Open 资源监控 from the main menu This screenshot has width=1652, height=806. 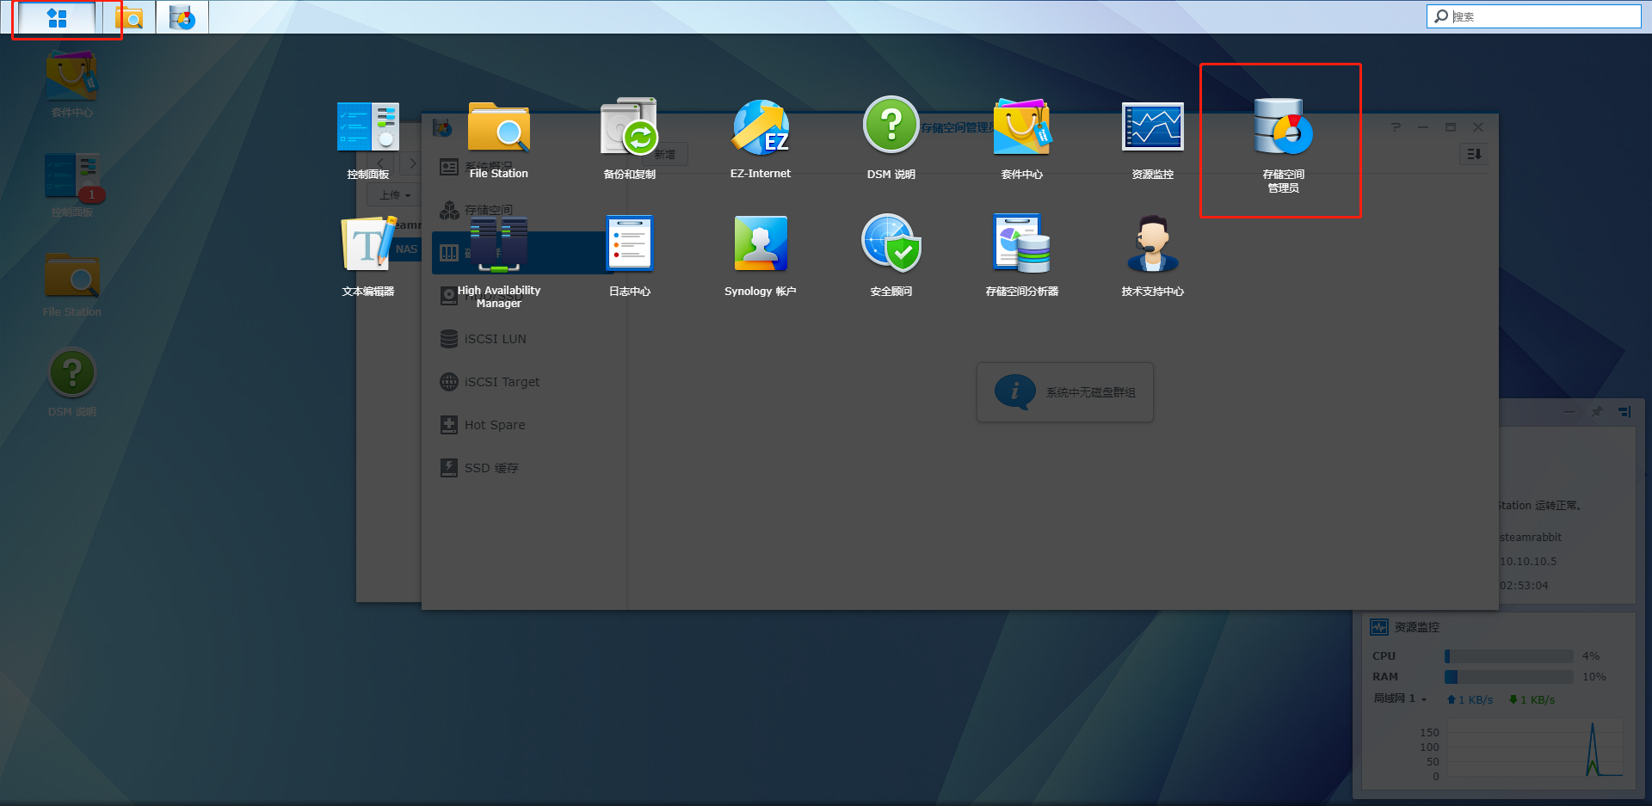pos(1153,138)
